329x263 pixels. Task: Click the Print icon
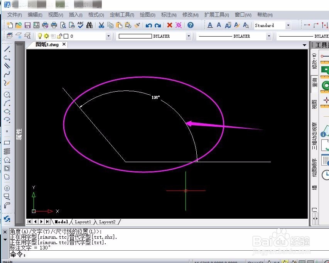pos(54,25)
